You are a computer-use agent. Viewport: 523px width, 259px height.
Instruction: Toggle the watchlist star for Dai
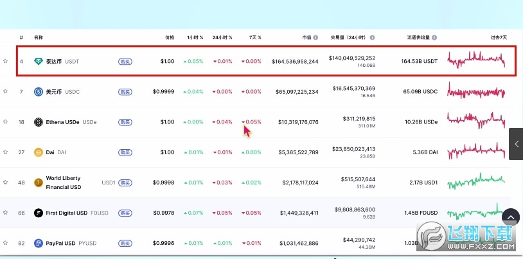click(6, 152)
